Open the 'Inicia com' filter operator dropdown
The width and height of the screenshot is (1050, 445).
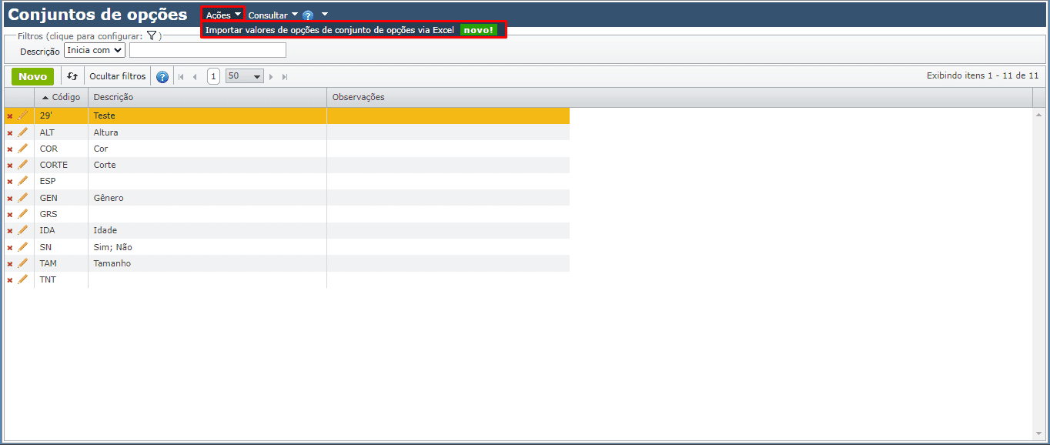coord(94,50)
